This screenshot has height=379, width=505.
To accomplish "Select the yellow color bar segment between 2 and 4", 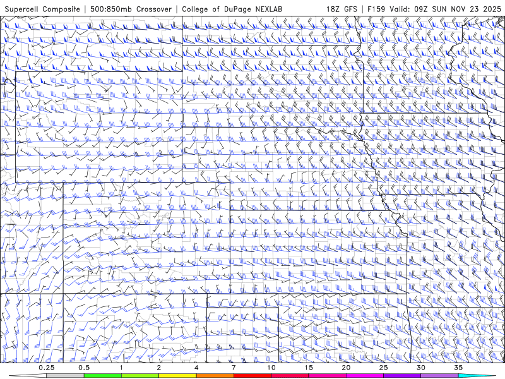I will point(177,376).
